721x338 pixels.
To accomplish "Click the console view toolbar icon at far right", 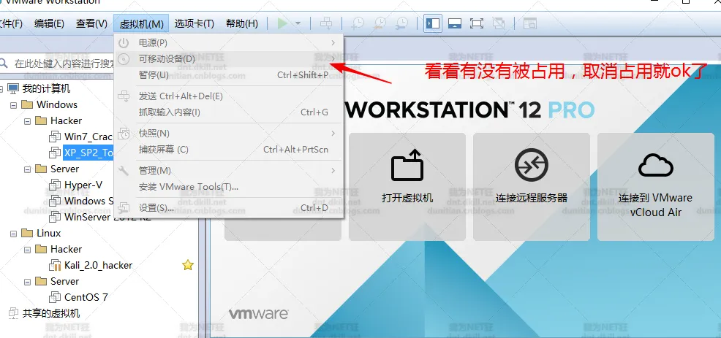I will pos(530,23).
